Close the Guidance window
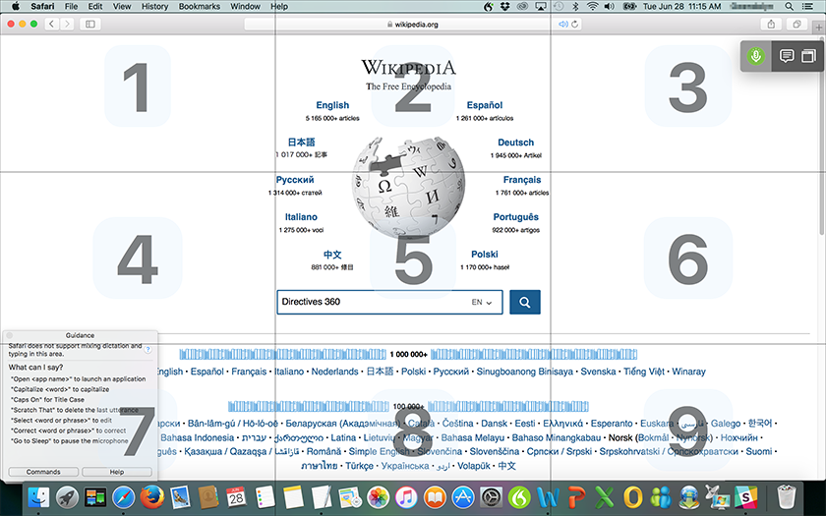826x516 pixels. [x=9, y=335]
